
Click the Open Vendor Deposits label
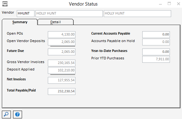26,41
